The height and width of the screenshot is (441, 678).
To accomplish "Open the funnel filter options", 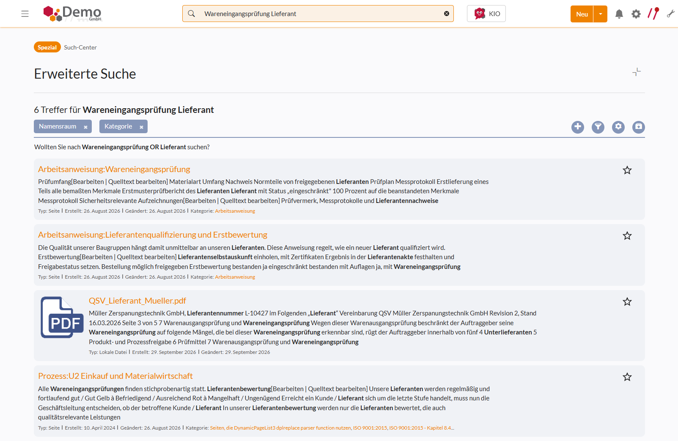I will (x=598, y=127).
